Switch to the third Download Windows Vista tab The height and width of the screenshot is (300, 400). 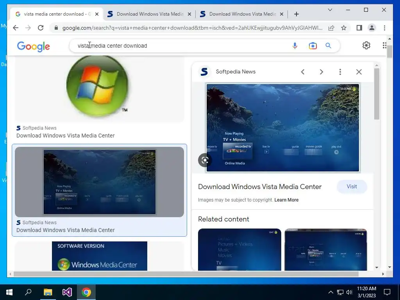pos(242,14)
